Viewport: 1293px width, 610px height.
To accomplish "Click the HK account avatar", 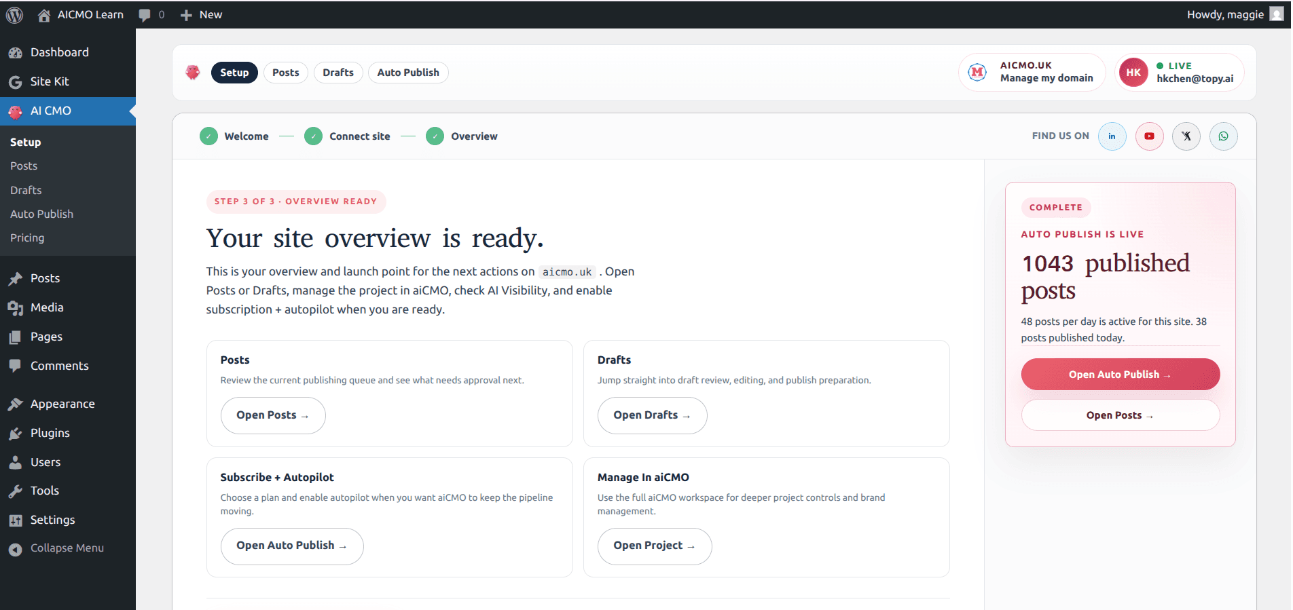I will point(1133,73).
